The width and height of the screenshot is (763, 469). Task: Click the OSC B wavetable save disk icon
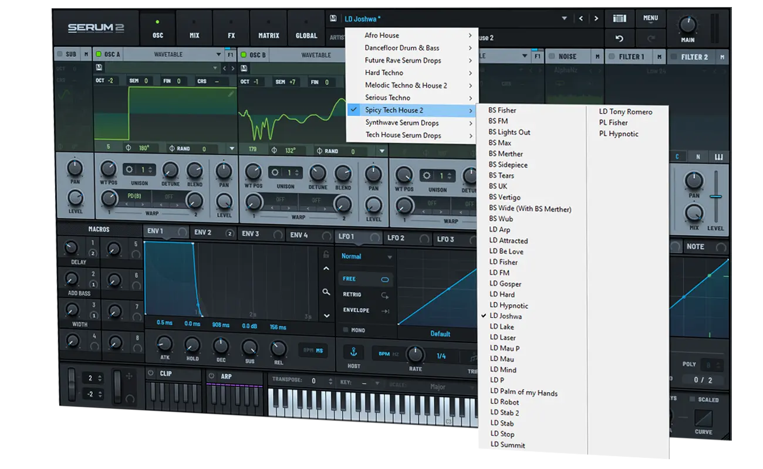(x=244, y=69)
